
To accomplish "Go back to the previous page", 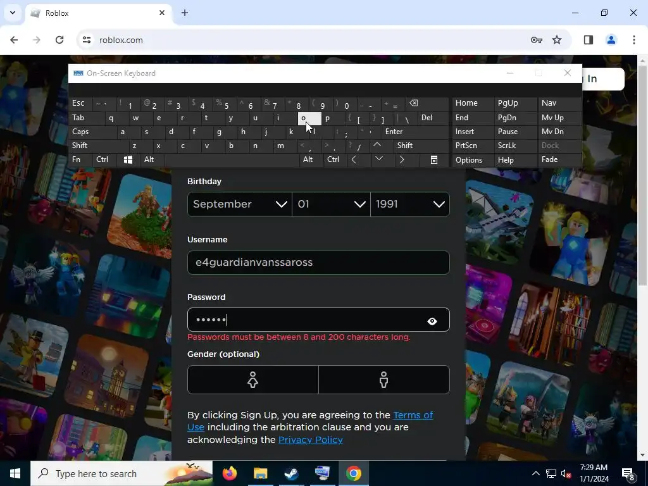I will pos(14,40).
